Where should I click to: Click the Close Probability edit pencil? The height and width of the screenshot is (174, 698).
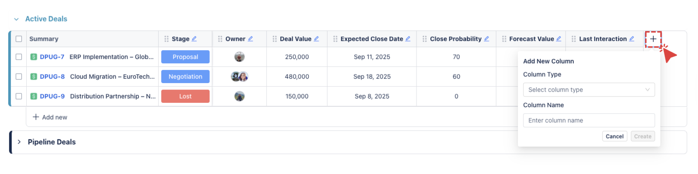(487, 39)
